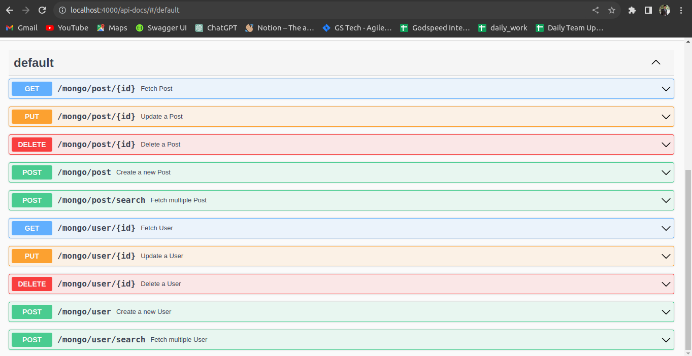692x356 pixels.
Task: Open the ChatGPT bookmark
Action: coord(216,28)
